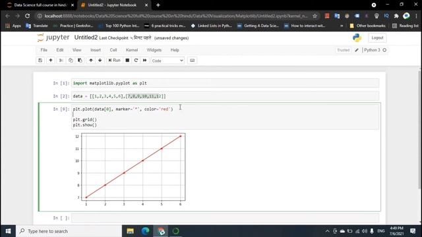Image resolution: width=422 pixels, height=237 pixels.
Task: Click the data list definition cell
Action: point(225,96)
